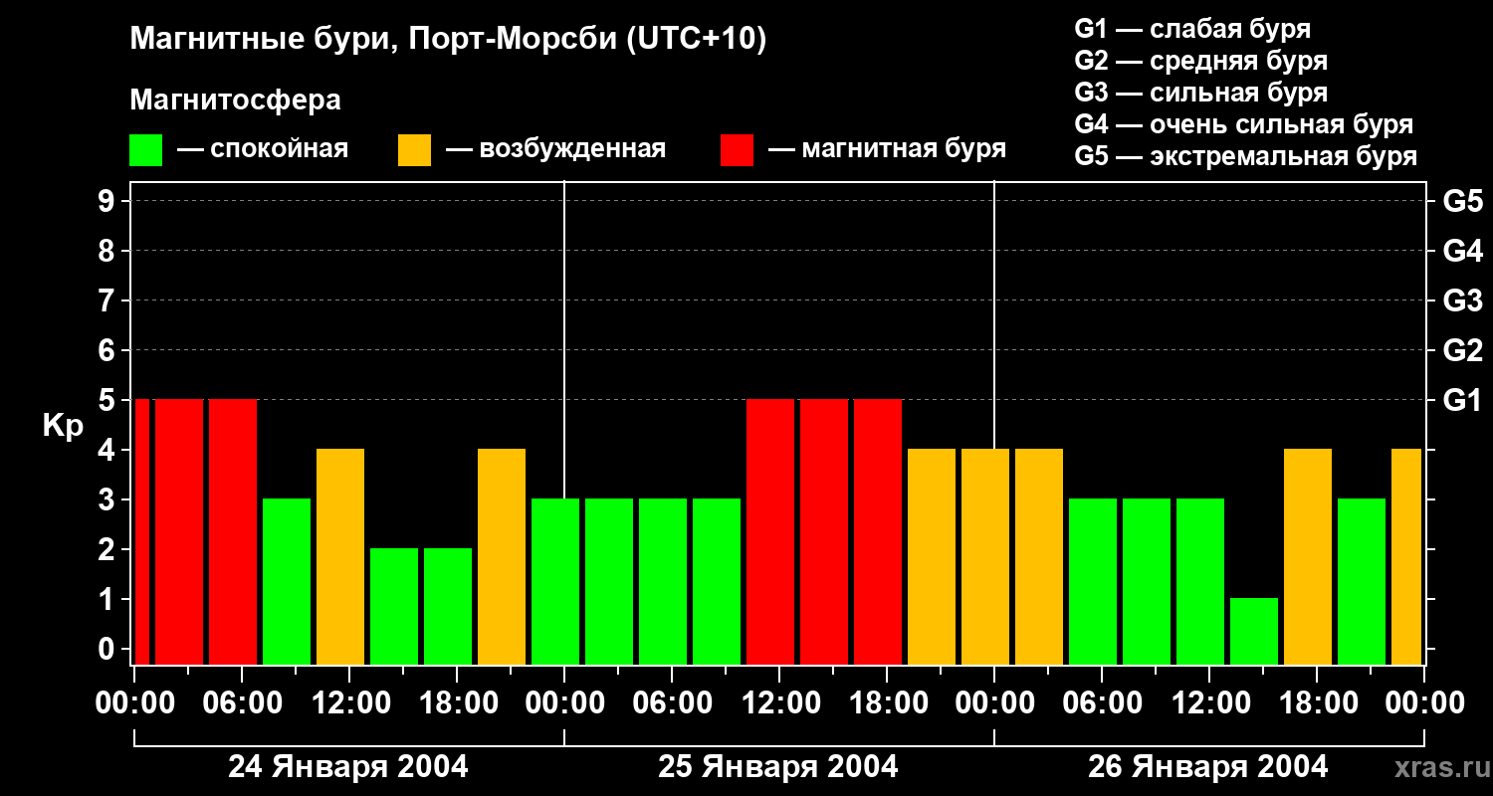Select the 'G3 — сильная буря' description line
This screenshot has width=1493, height=796.
(1201, 93)
